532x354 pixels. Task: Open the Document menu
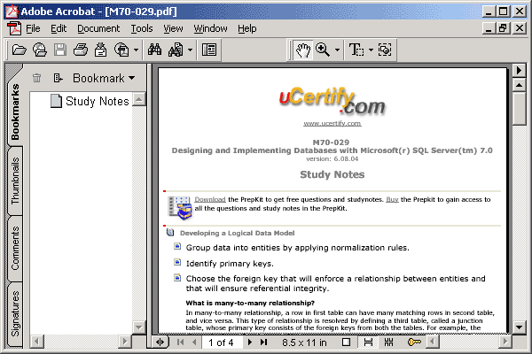[98, 28]
